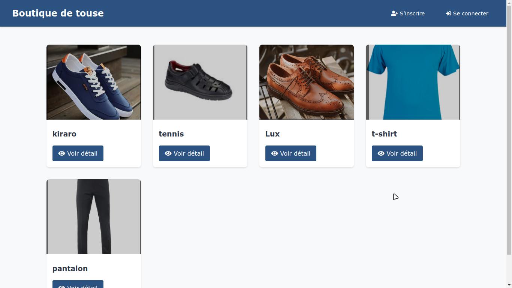512x288 pixels.
Task: Click the Lux product title
Action: click(x=272, y=134)
